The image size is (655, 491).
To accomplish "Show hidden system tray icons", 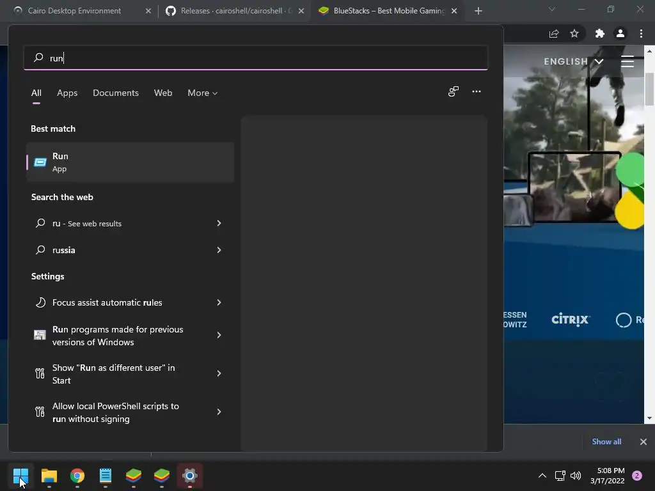I will pyautogui.click(x=542, y=476).
